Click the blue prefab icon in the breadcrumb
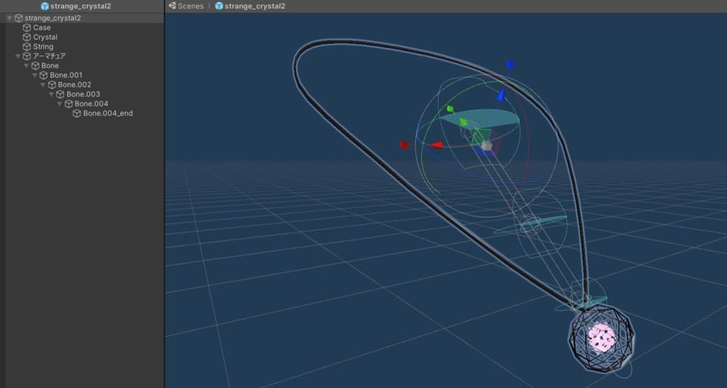The image size is (727, 388). pyautogui.click(x=219, y=6)
